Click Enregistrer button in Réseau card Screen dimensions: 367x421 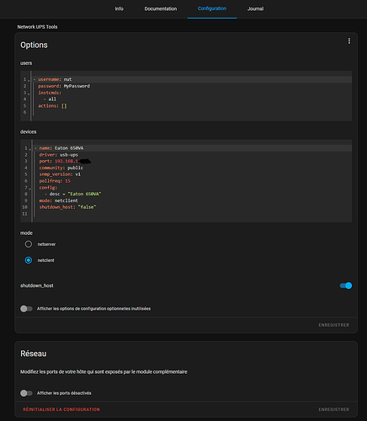(x=334, y=409)
